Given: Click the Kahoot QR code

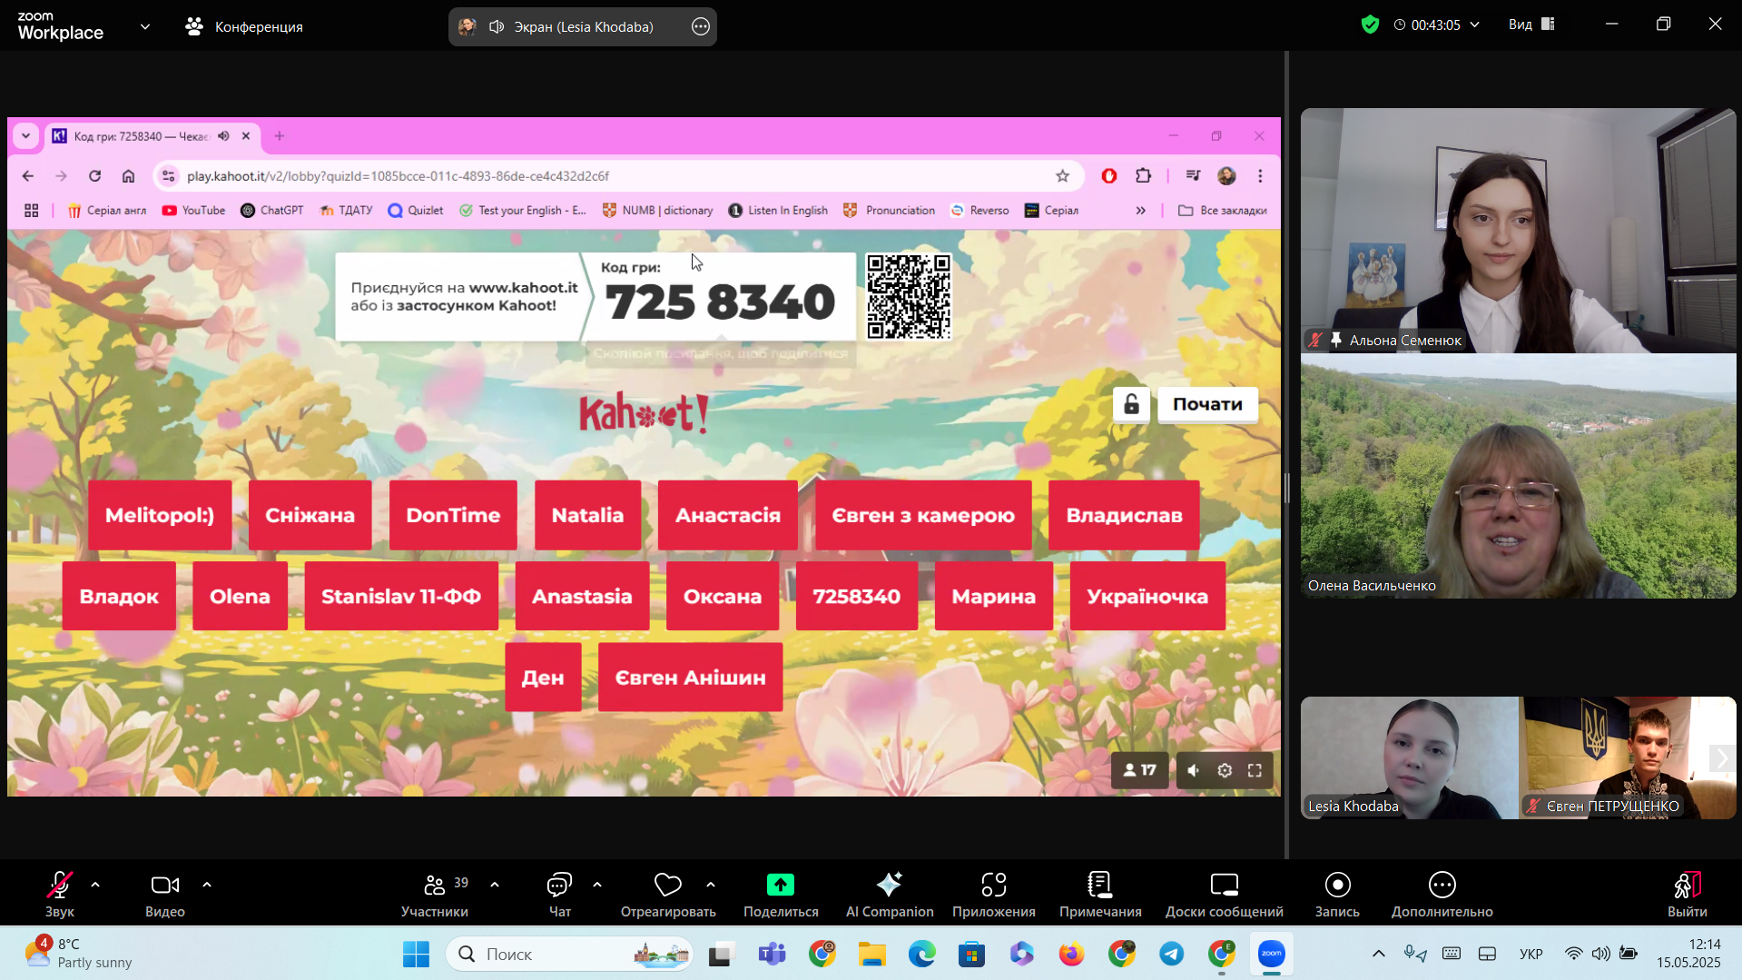Looking at the screenshot, I should (x=909, y=296).
